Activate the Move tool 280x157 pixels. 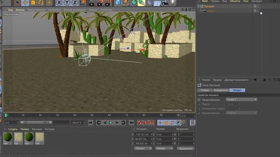pos(25,3)
